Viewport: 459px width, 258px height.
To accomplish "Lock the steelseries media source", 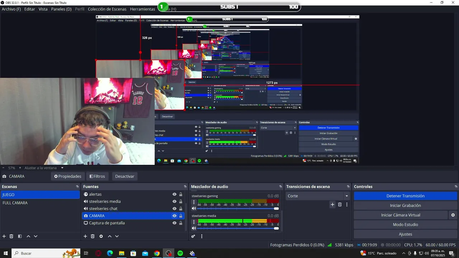I will coord(181,201).
